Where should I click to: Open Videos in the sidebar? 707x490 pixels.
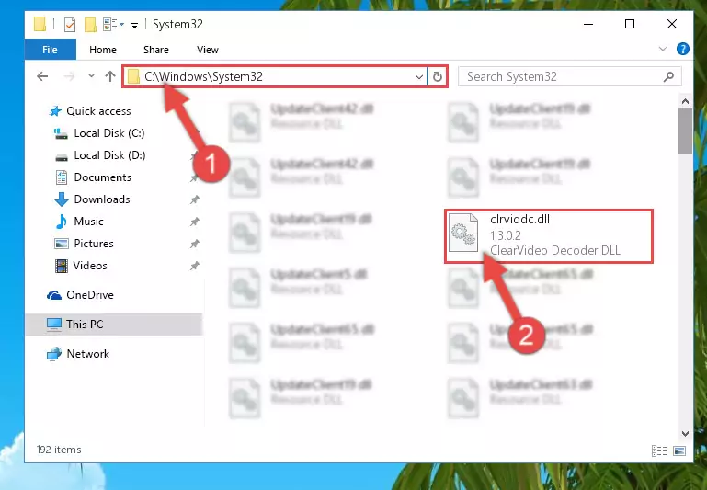(90, 266)
